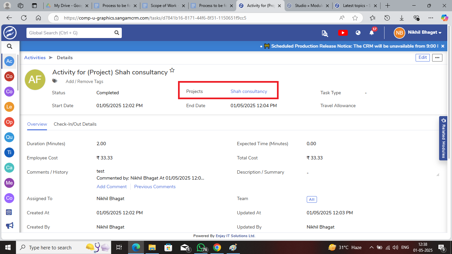Open the Op sidebar module
This screenshot has height=254, width=452.
[9, 122]
